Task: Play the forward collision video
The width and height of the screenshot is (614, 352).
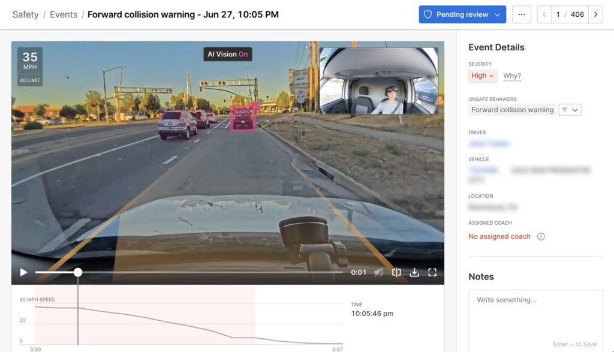Action: (23, 272)
